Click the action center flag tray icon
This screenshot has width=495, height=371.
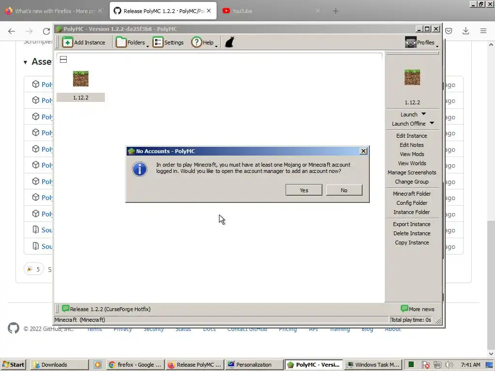(425, 365)
